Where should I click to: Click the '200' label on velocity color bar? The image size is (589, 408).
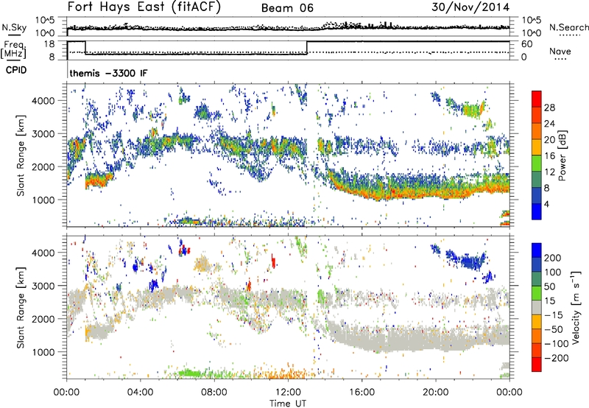[x=553, y=258]
